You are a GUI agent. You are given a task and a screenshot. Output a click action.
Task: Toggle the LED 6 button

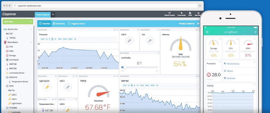pos(68,110)
